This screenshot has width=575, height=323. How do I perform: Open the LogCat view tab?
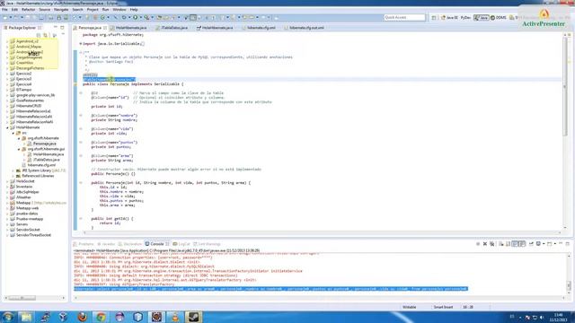(x=181, y=244)
